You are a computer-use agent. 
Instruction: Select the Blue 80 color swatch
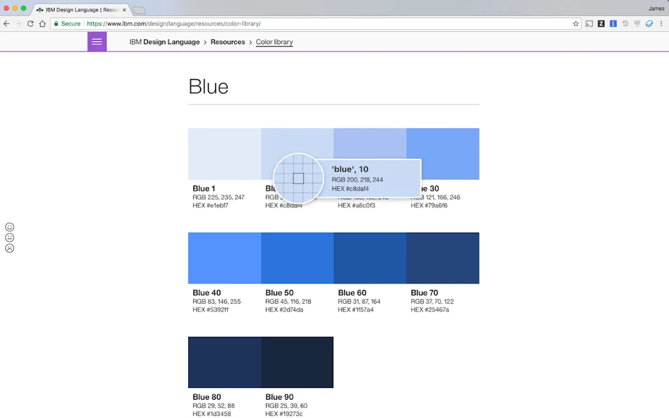[225, 362]
